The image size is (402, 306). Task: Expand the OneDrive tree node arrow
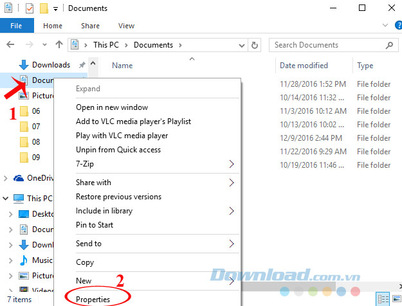tap(5, 178)
